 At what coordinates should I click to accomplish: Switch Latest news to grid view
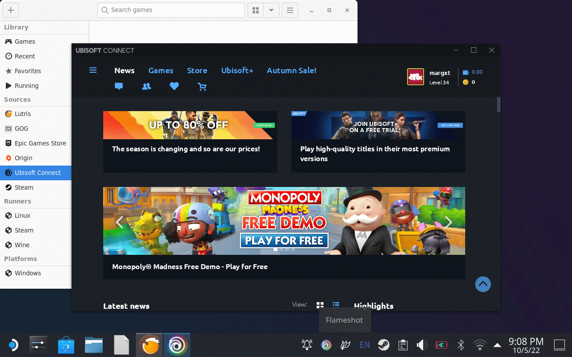[x=320, y=305]
